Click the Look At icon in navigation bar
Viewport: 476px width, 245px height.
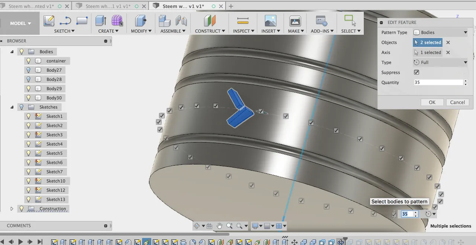pos(209,226)
